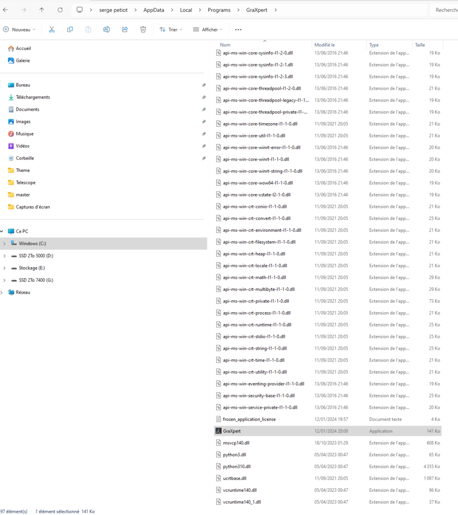458x515 pixels.
Task: Select the Cut tool in the toolbar
Action: (51, 29)
